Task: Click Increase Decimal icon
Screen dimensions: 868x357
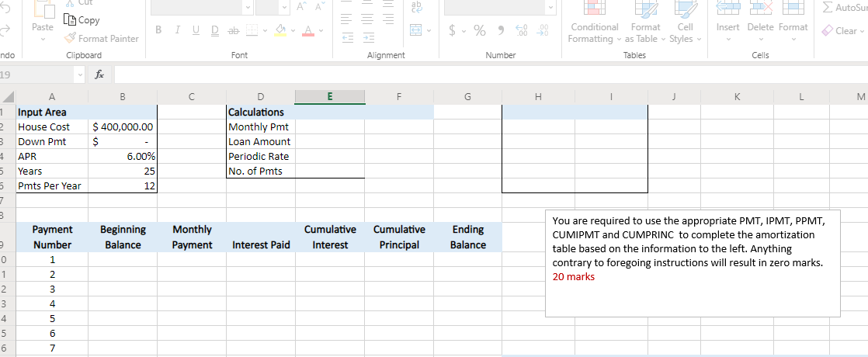Action: pos(523,30)
